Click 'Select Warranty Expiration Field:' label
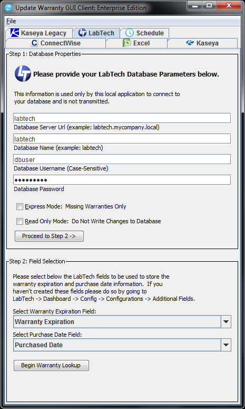The width and height of the screenshot is (245, 409). (54, 311)
